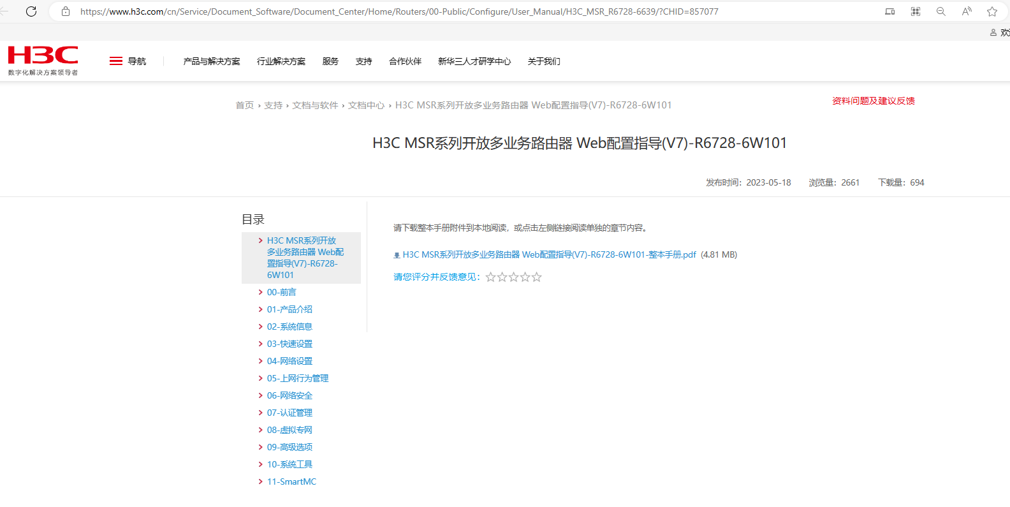Image resolution: width=1010 pixels, height=507 pixels.
Task: Open the 服务 menu
Action: coord(330,61)
